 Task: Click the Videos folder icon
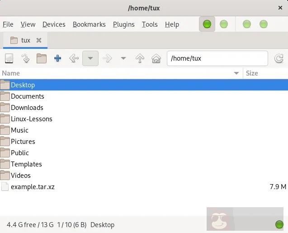click(x=5, y=175)
